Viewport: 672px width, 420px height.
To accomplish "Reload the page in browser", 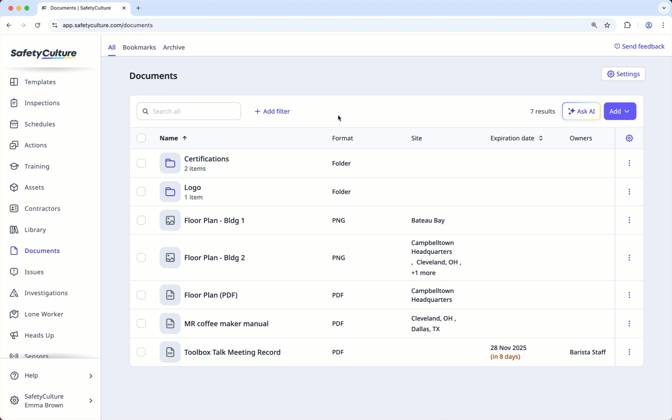I will (x=38, y=25).
